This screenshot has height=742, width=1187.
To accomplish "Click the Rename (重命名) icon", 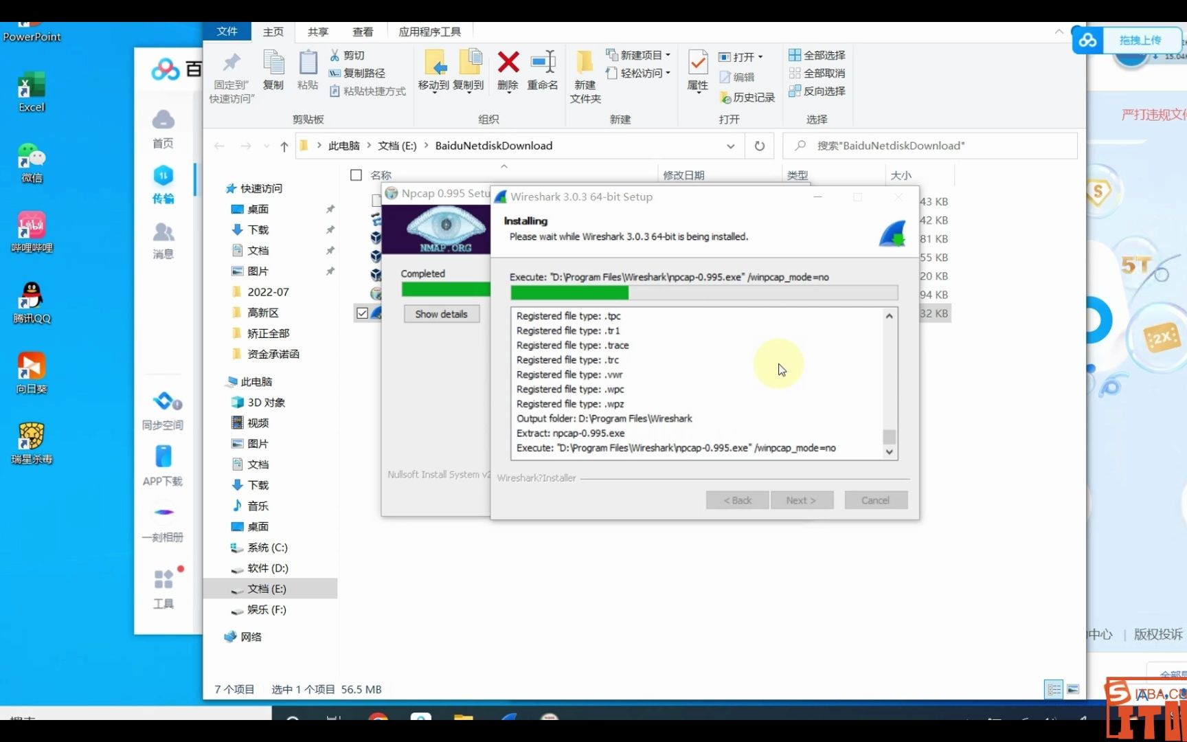I will [x=543, y=63].
